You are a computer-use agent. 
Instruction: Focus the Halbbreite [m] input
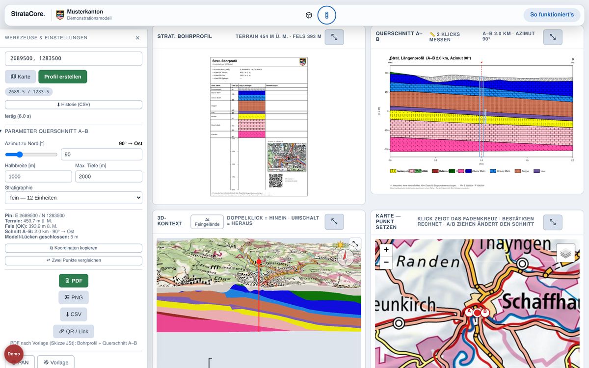38,176
